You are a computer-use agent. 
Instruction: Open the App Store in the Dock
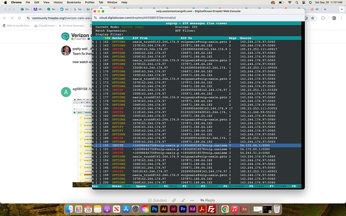click(x=126, y=208)
